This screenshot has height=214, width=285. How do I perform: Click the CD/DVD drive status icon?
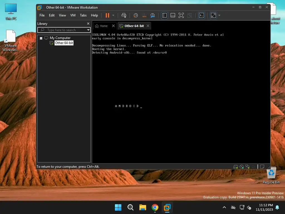(242, 167)
